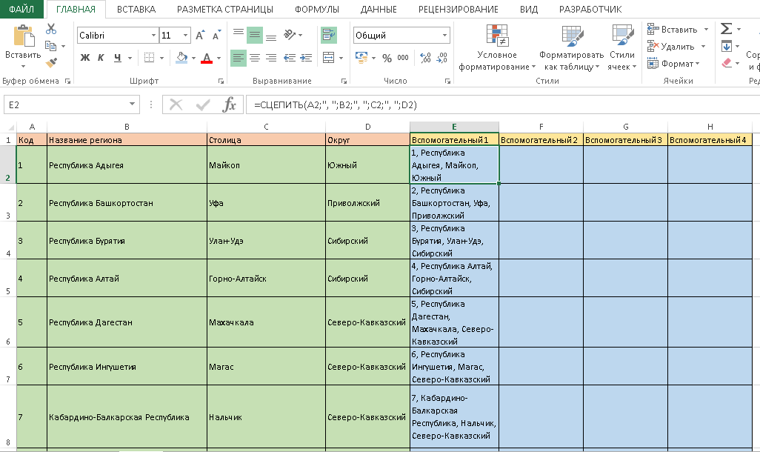
Task: Click Increase Indent icon
Action: click(x=306, y=58)
